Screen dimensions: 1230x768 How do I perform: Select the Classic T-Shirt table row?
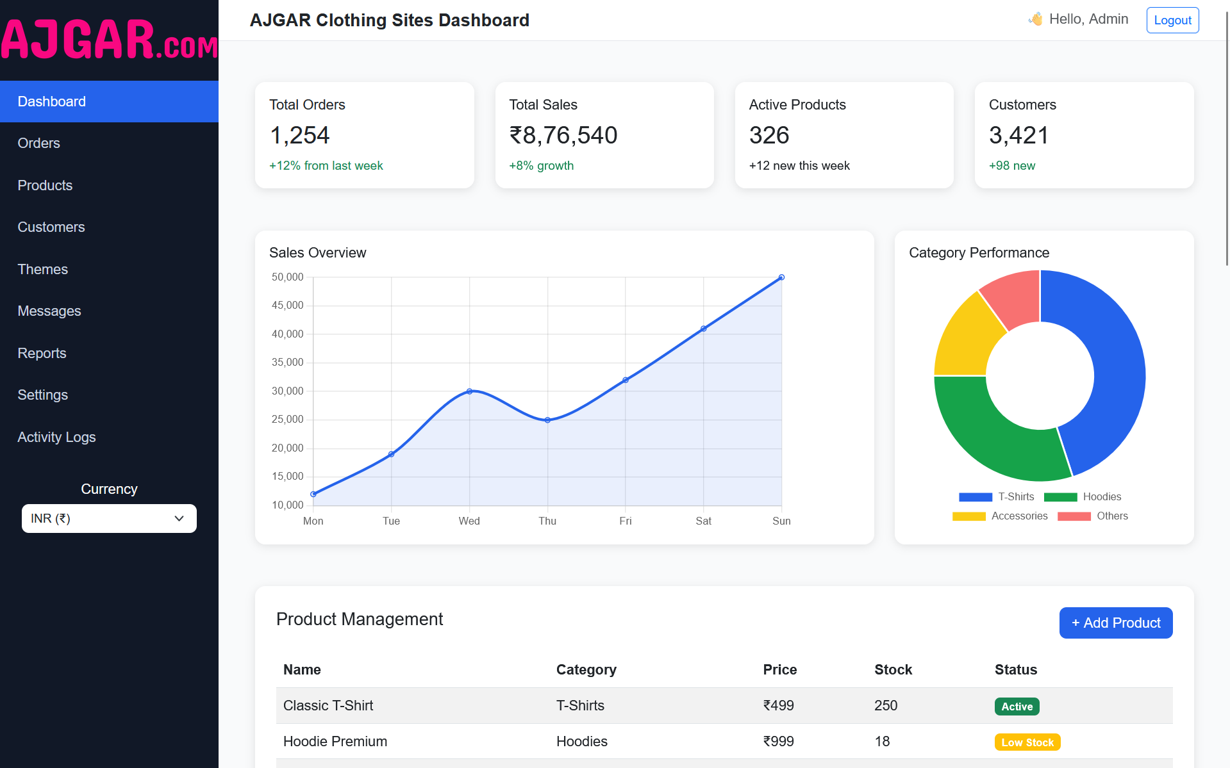724,706
